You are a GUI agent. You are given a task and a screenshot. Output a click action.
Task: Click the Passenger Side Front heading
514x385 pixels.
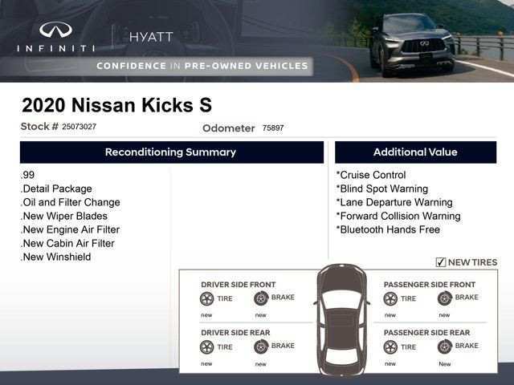point(430,285)
